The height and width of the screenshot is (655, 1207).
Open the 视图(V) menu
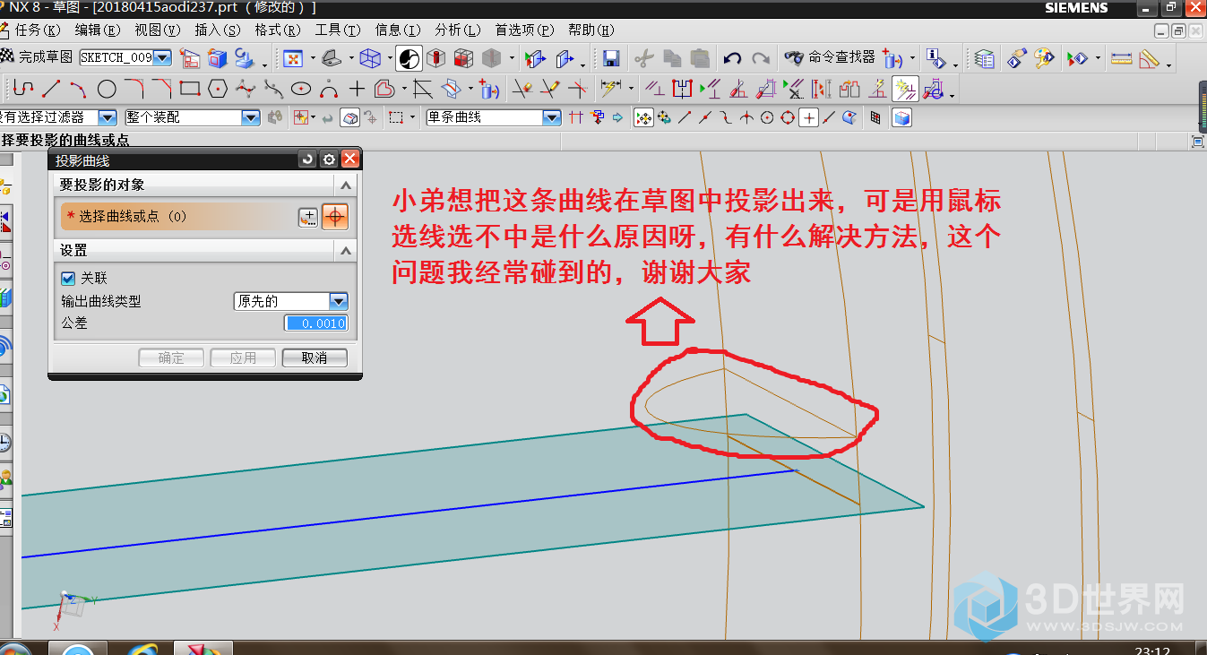(x=158, y=30)
